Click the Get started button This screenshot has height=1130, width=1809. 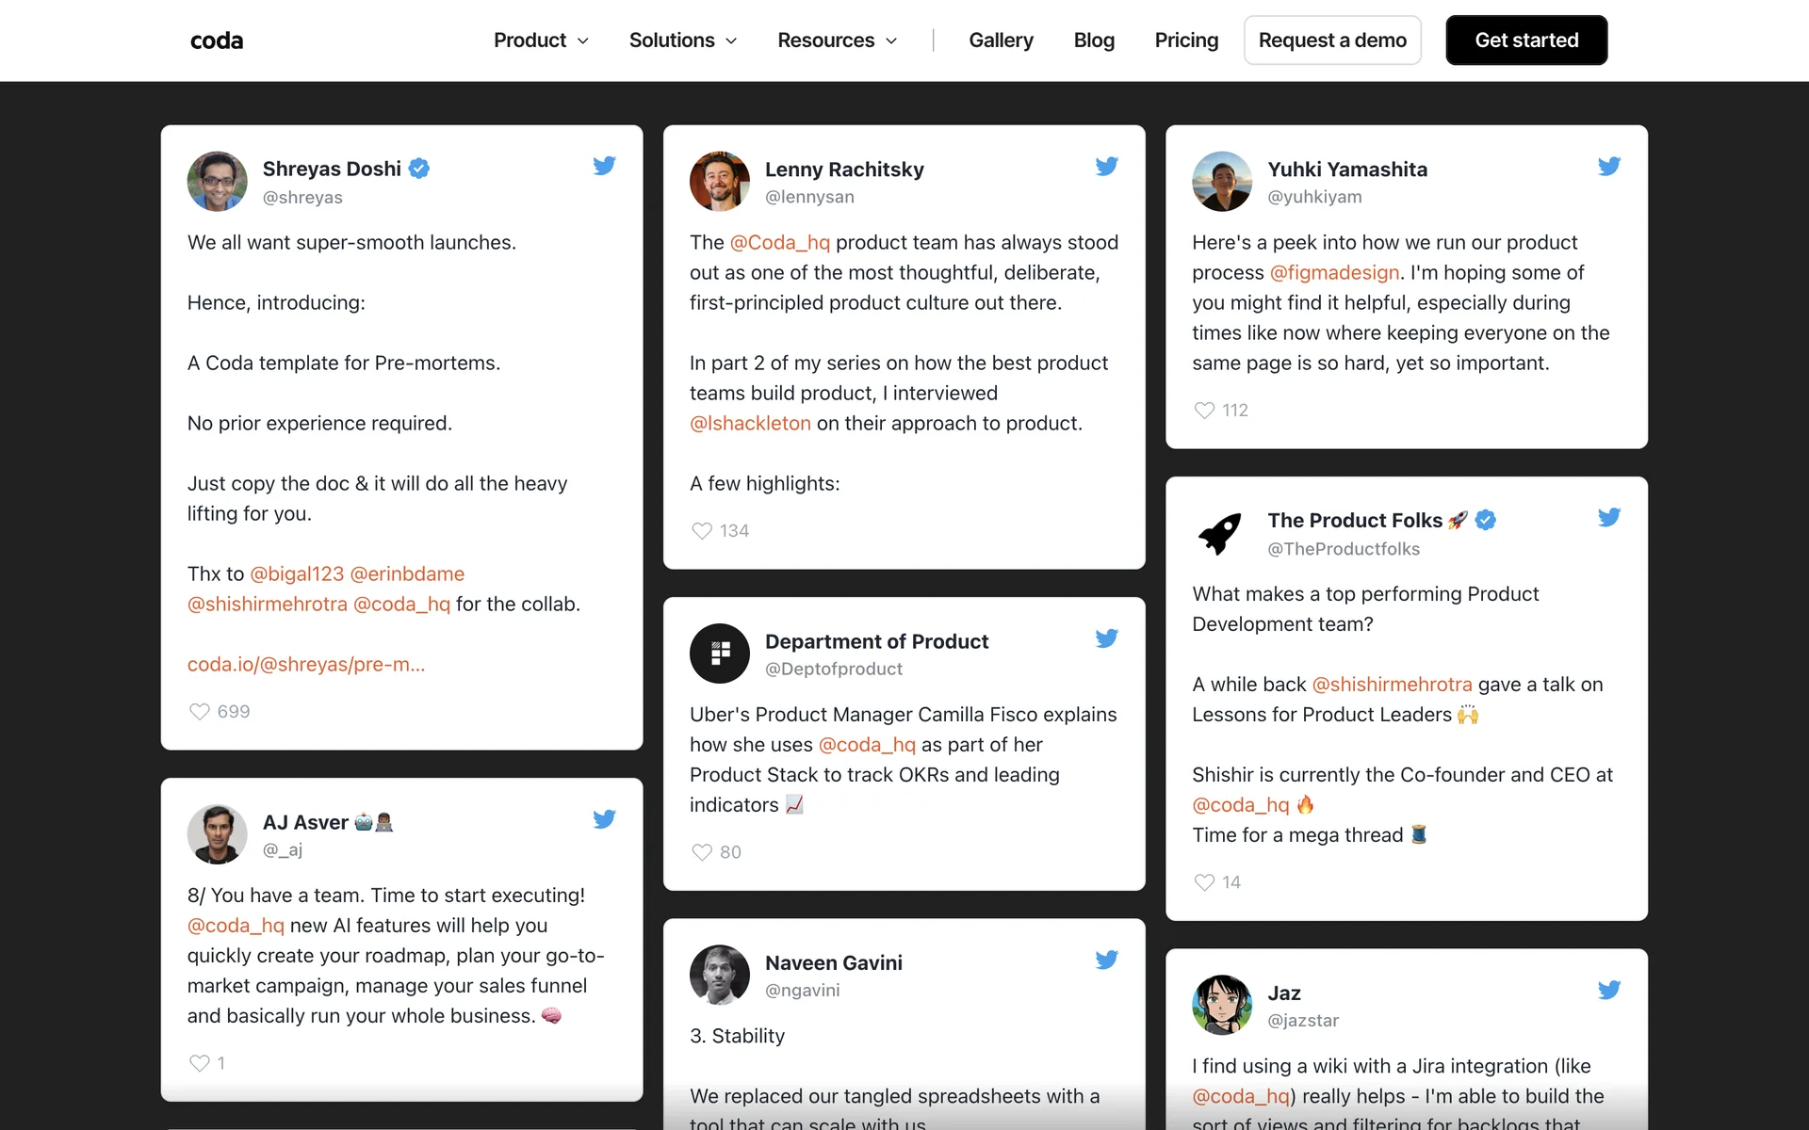click(x=1526, y=40)
